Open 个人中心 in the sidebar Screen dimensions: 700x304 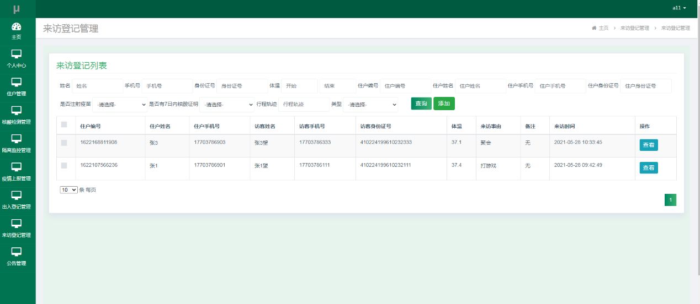17,59
